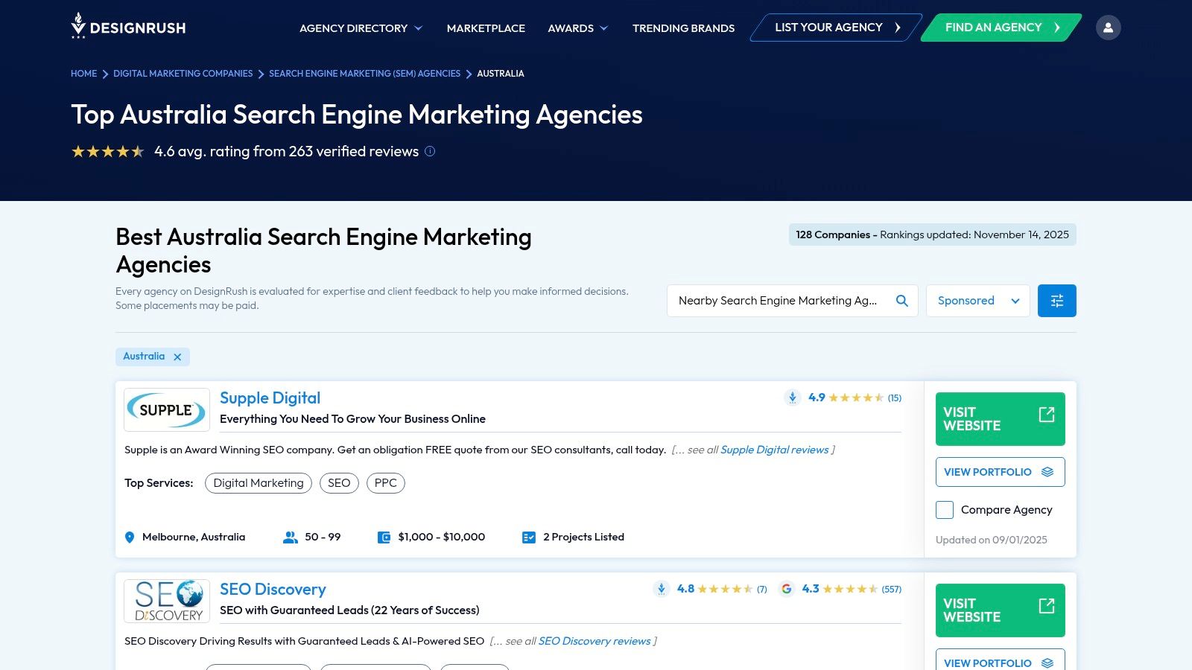
Task: Click the DesignRush rating badge for SEO Discovery
Action: [661, 589]
